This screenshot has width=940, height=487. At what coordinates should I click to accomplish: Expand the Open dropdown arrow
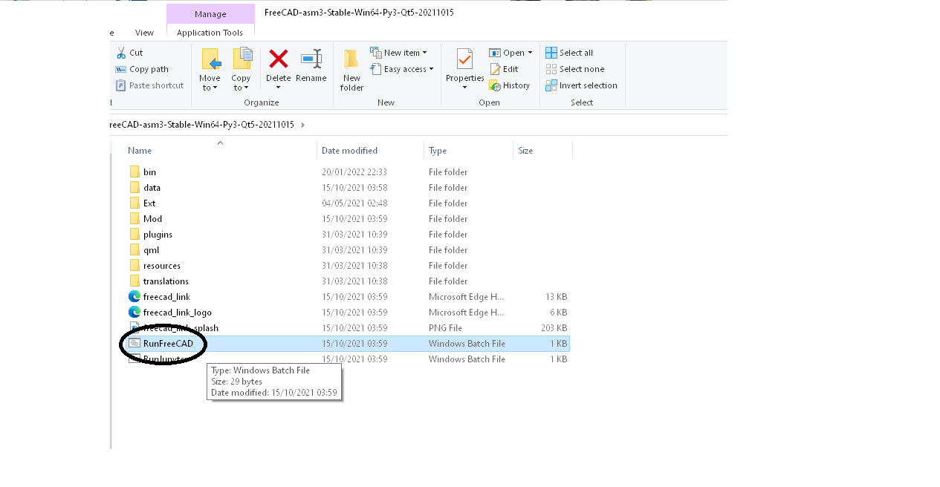530,53
